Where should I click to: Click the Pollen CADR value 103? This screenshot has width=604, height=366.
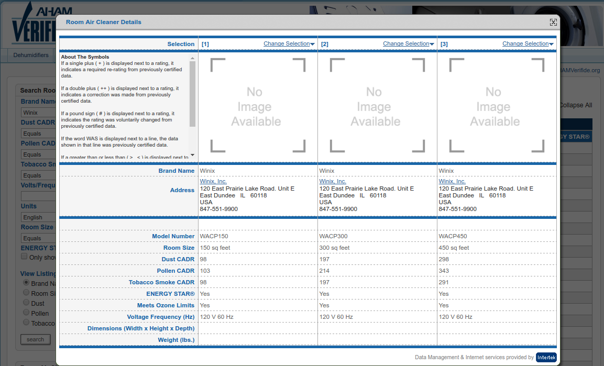click(205, 271)
